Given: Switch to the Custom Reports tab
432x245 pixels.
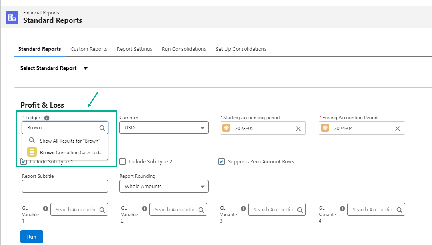Looking at the screenshot, I should (89, 49).
